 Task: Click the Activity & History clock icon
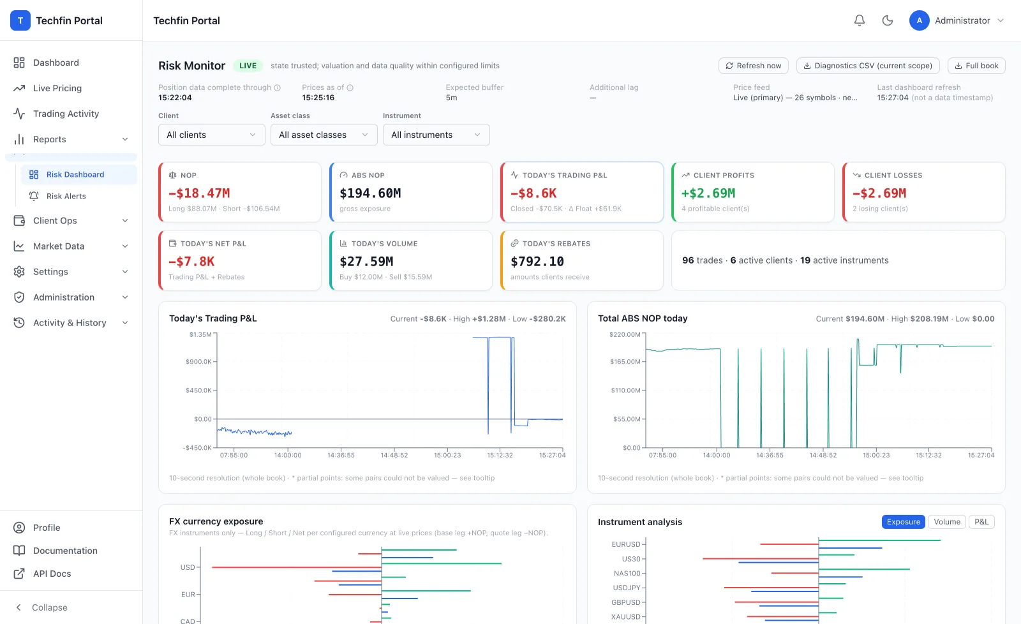click(x=19, y=323)
